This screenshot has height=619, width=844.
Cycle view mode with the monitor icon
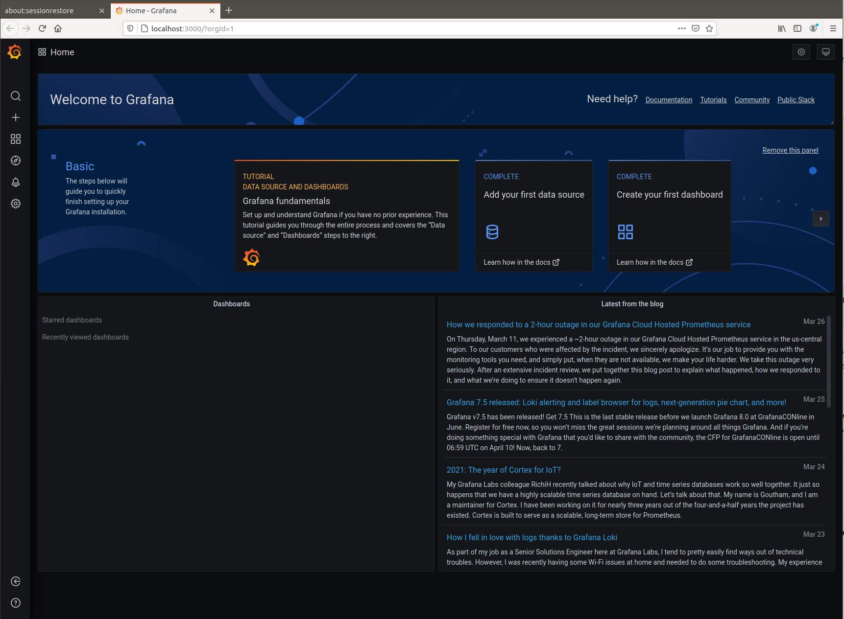(x=826, y=52)
